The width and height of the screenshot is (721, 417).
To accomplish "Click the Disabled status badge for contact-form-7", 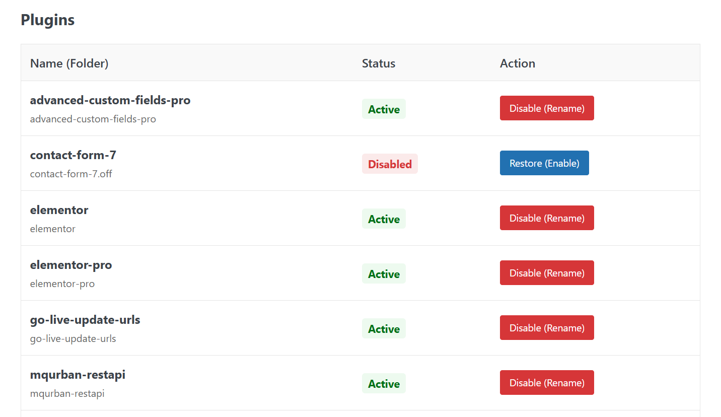I will click(x=390, y=164).
